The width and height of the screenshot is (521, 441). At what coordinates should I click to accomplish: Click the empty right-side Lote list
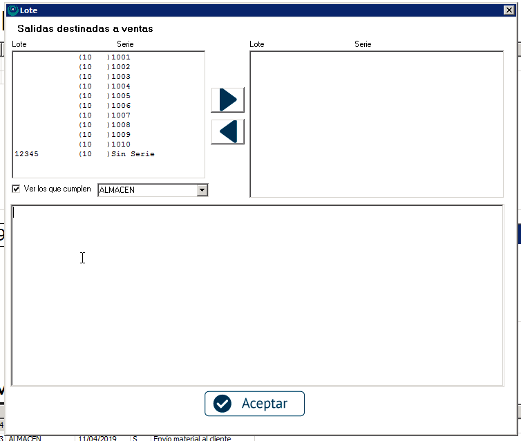(376, 124)
